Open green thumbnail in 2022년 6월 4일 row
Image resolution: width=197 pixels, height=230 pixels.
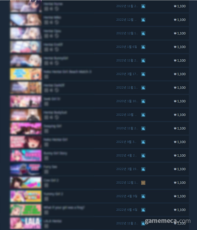point(26,210)
